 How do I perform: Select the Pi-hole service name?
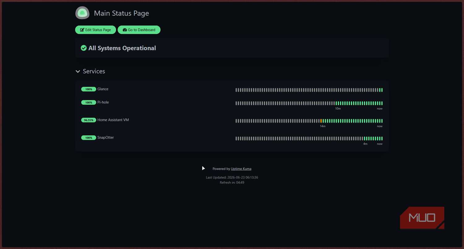103,102
